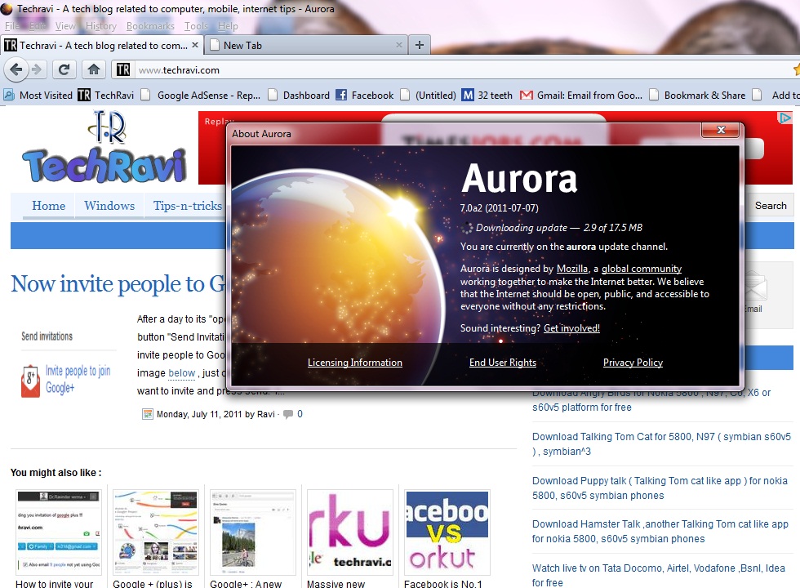Open the Tools menu
This screenshot has width=800, height=588.
point(197,26)
